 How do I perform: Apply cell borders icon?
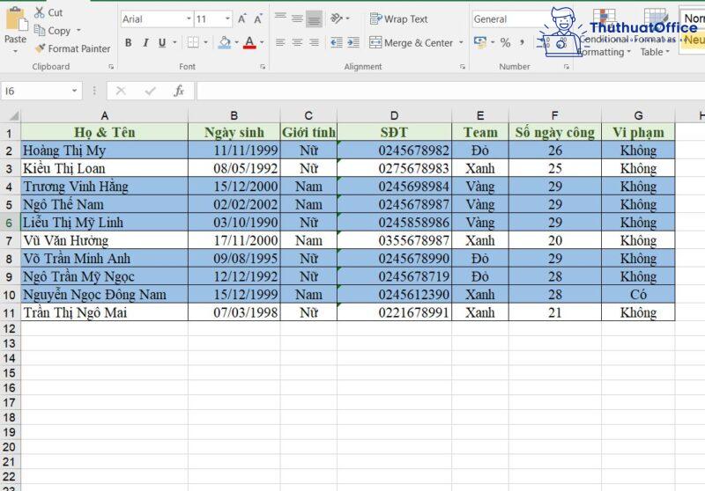coord(193,42)
